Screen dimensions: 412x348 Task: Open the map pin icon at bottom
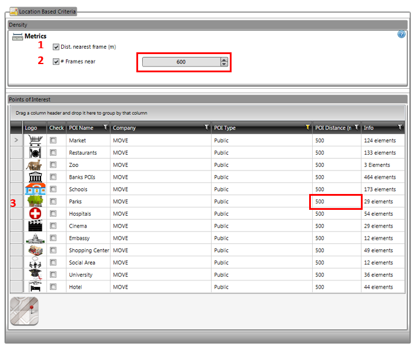(x=24, y=311)
